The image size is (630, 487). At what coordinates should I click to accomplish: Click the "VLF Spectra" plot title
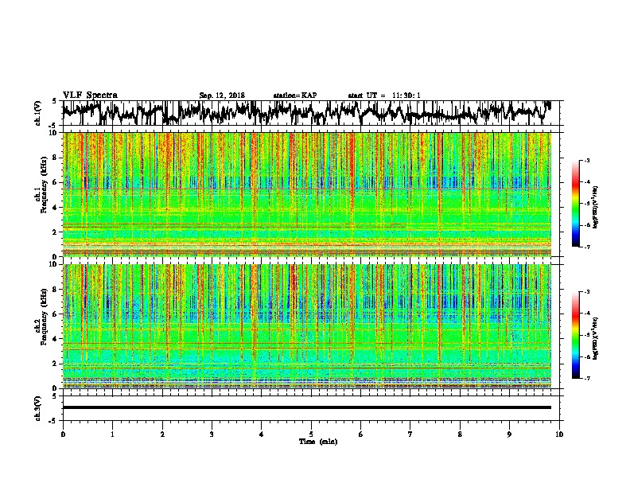point(90,95)
